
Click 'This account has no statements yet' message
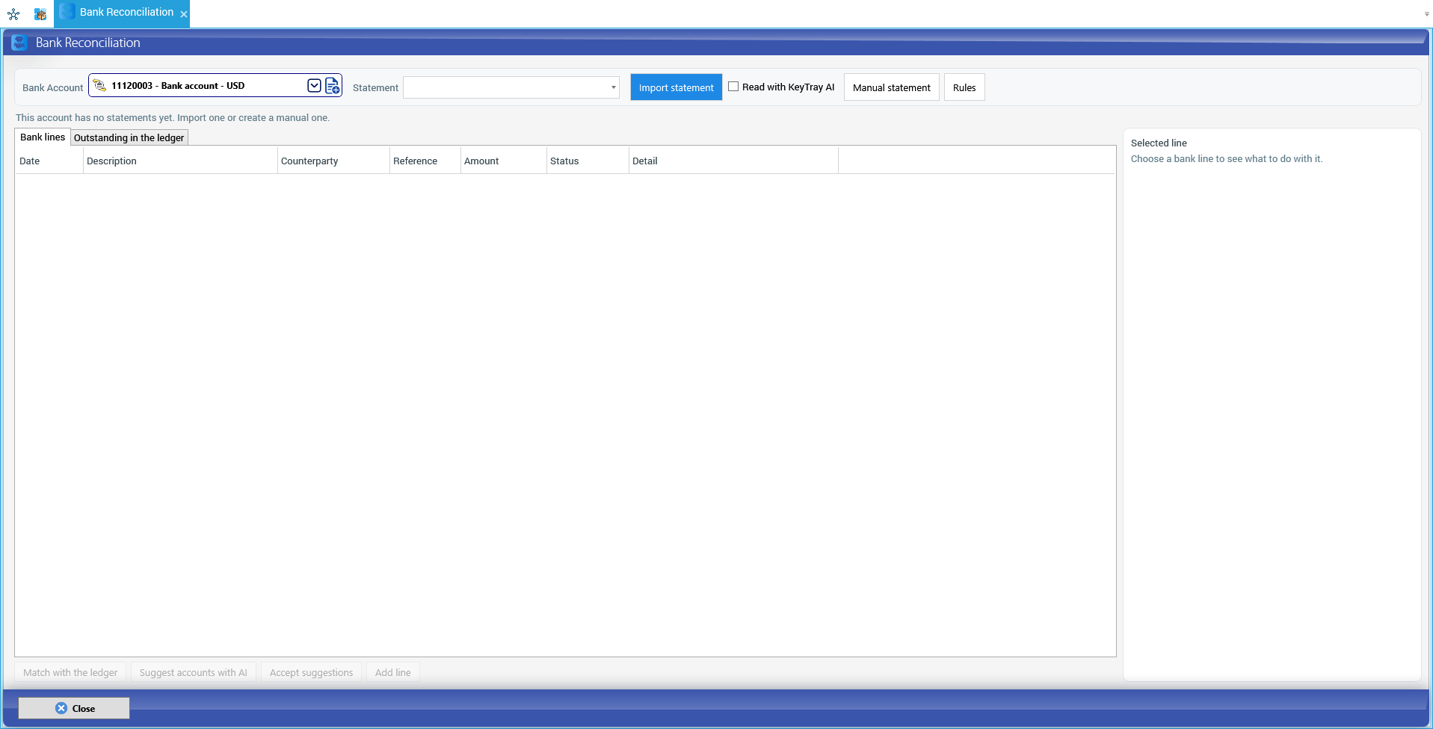pyautogui.click(x=173, y=117)
